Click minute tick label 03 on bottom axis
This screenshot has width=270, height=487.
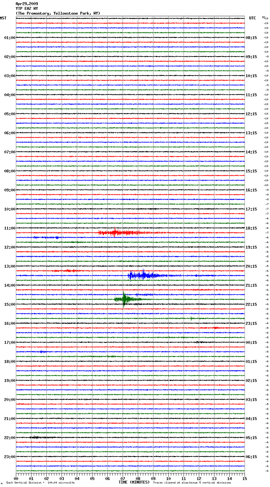tap(62, 478)
